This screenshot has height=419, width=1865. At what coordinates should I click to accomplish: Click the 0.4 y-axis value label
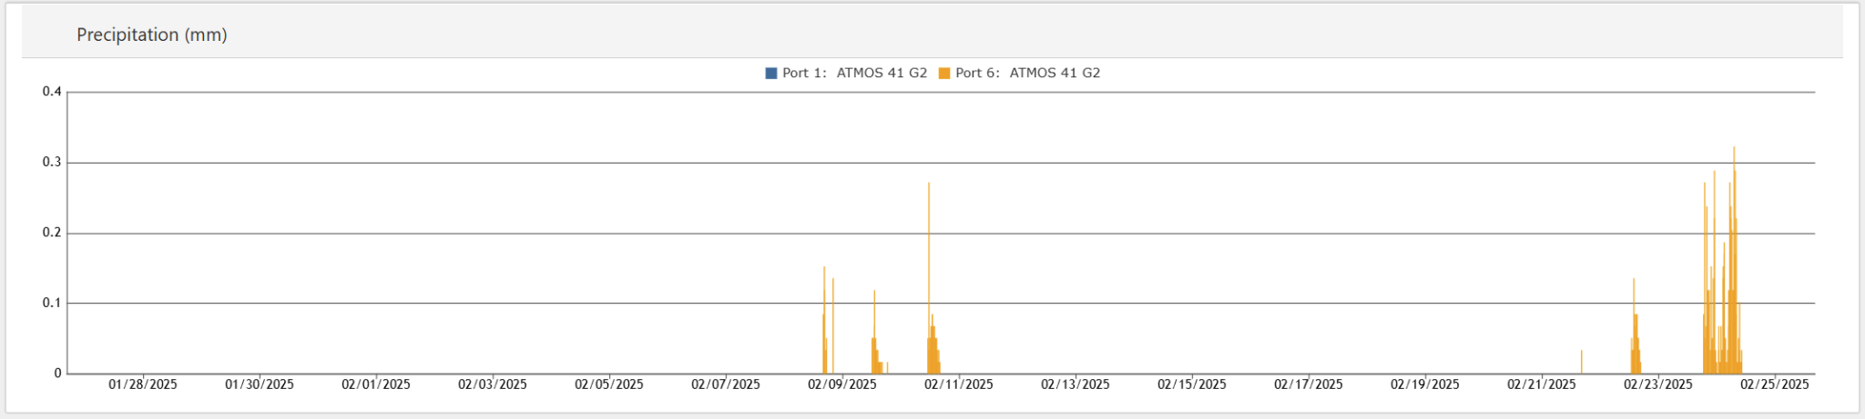(52, 92)
